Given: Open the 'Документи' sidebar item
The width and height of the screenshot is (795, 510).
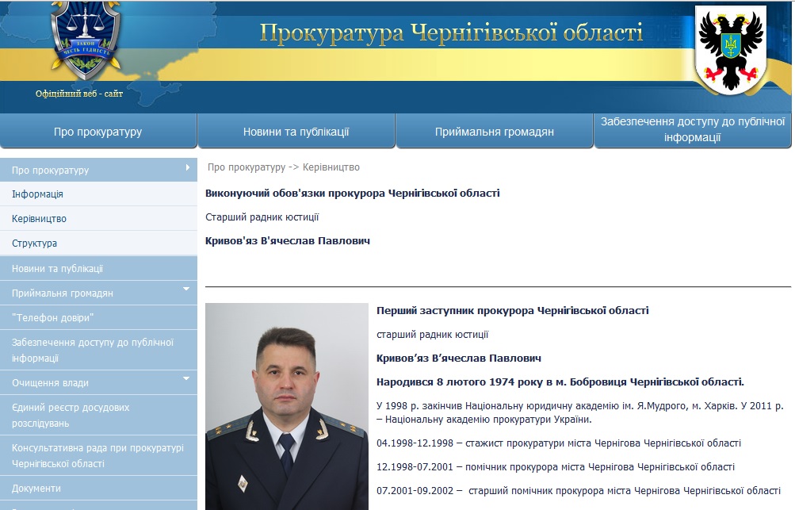Looking at the screenshot, I should 98,488.
